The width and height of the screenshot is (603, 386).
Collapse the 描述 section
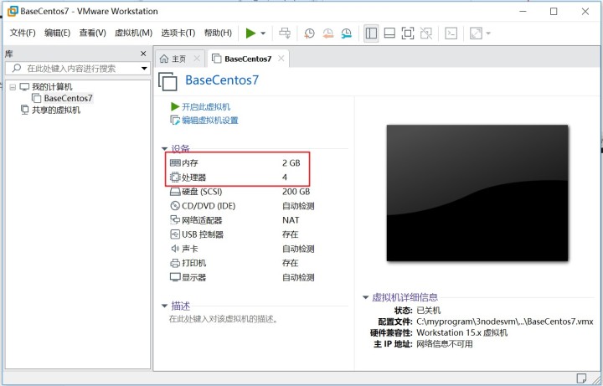coord(165,306)
